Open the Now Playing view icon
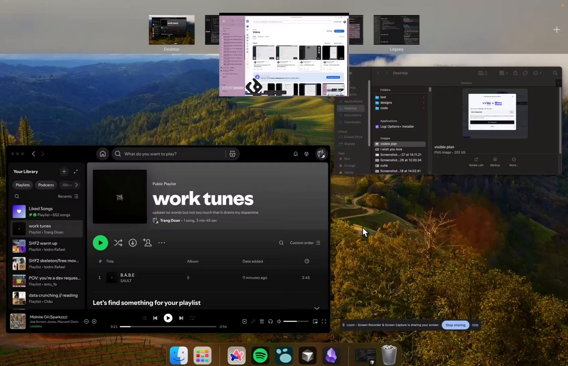 [x=245, y=321]
